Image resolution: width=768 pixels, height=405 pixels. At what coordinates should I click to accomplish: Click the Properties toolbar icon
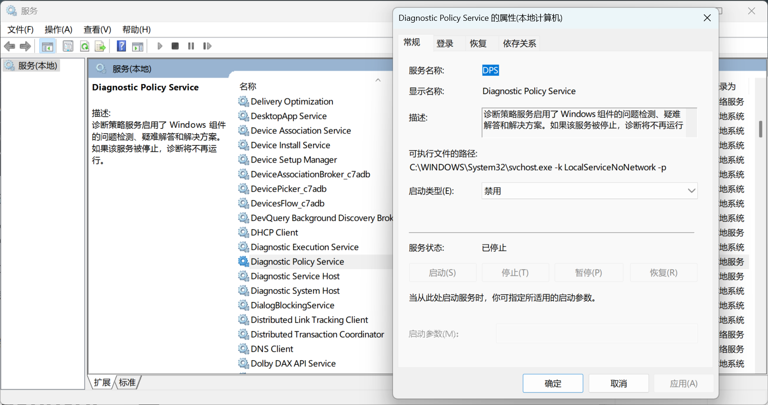[68, 46]
